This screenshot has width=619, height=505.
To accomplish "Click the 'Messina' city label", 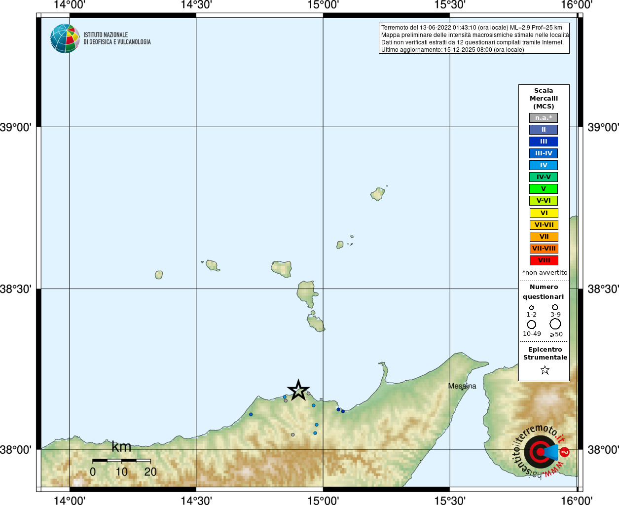I will click(462, 386).
